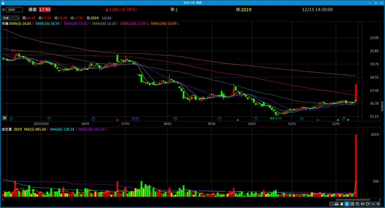Click the SMA(60) 16.16 legend label
Image resolution: width=385 pixels, height=208 pixels.
click(x=105, y=24)
